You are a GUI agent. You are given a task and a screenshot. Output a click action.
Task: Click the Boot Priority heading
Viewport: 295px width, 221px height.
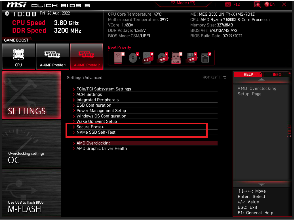click(119, 47)
